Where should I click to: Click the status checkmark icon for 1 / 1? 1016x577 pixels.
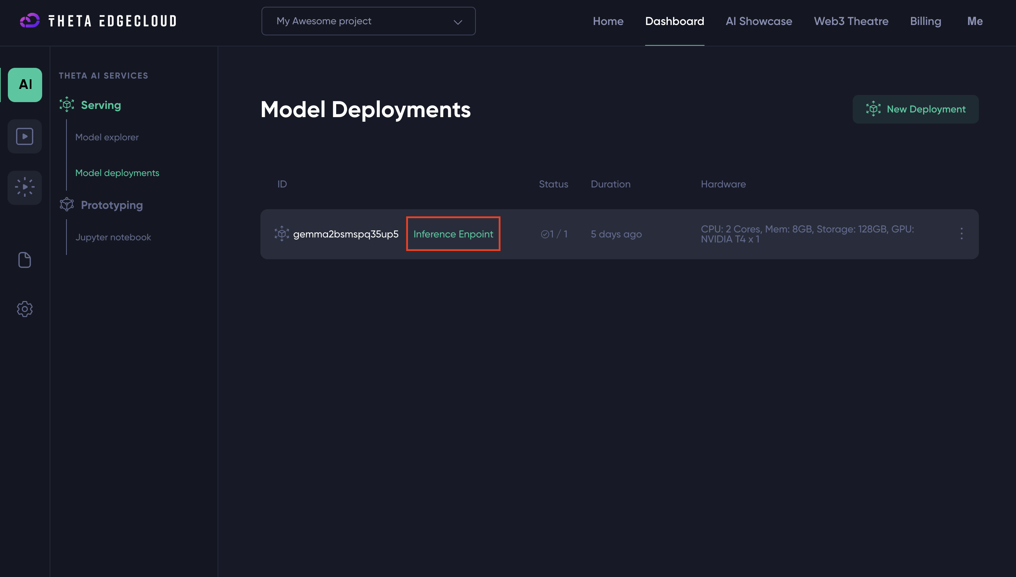pos(545,234)
